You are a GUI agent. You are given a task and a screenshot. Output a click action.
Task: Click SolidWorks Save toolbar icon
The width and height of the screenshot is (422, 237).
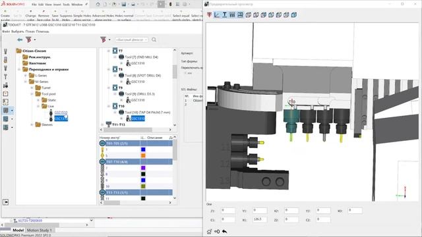123,4
